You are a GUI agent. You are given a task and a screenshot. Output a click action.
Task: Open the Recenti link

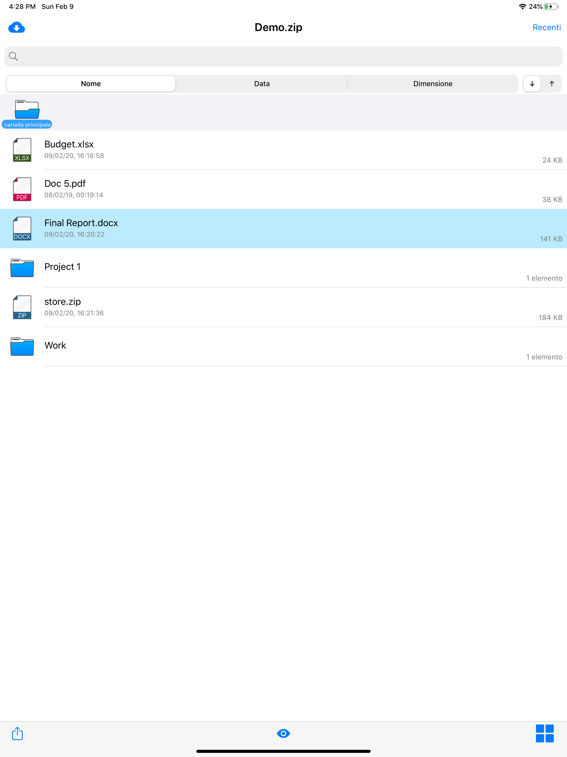[546, 27]
